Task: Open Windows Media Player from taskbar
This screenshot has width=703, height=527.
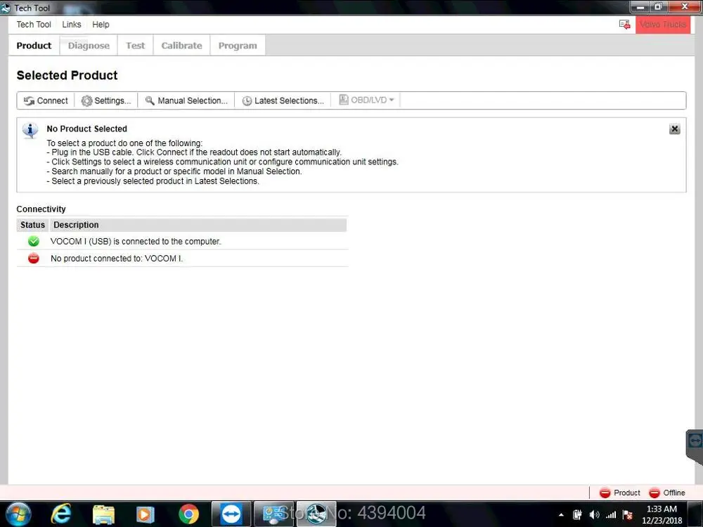Action: click(145, 514)
